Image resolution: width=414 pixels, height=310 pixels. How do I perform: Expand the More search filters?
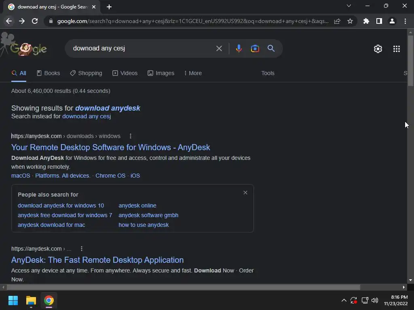click(193, 73)
